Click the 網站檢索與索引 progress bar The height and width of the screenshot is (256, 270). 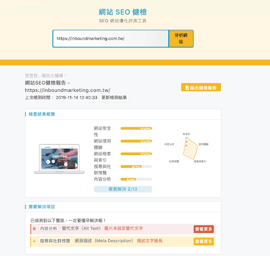pos(136,154)
